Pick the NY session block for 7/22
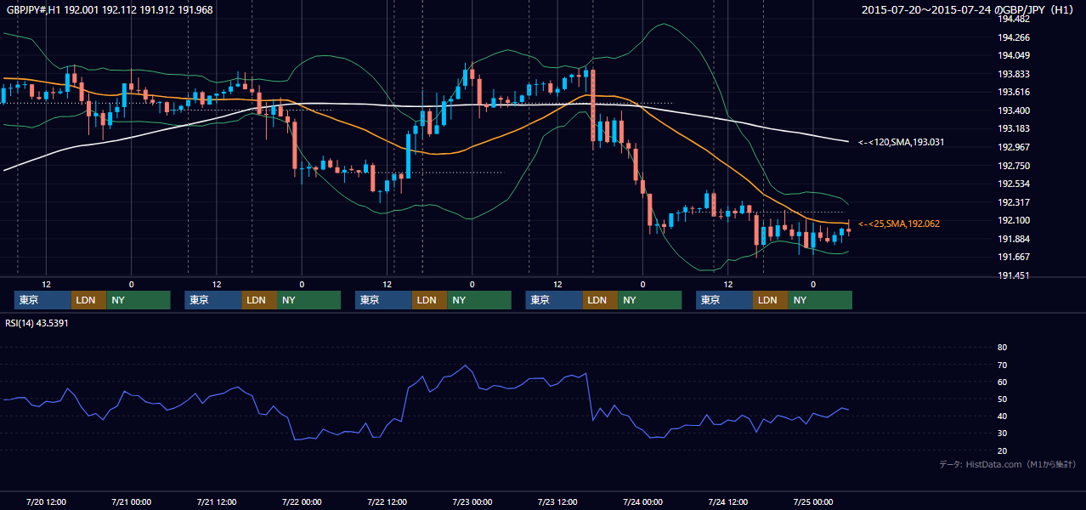 coord(479,300)
